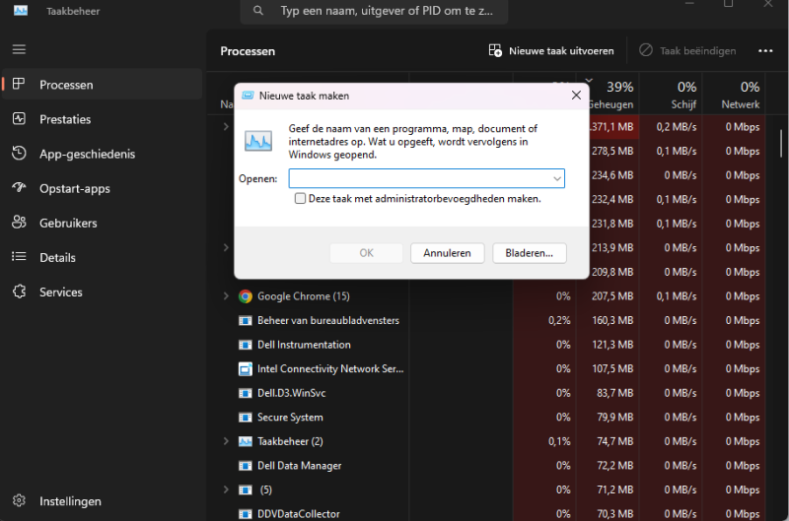Expand the Taakbeheer (2) process group
Image resolution: width=789 pixels, height=521 pixels.
pyautogui.click(x=226, y=441)
